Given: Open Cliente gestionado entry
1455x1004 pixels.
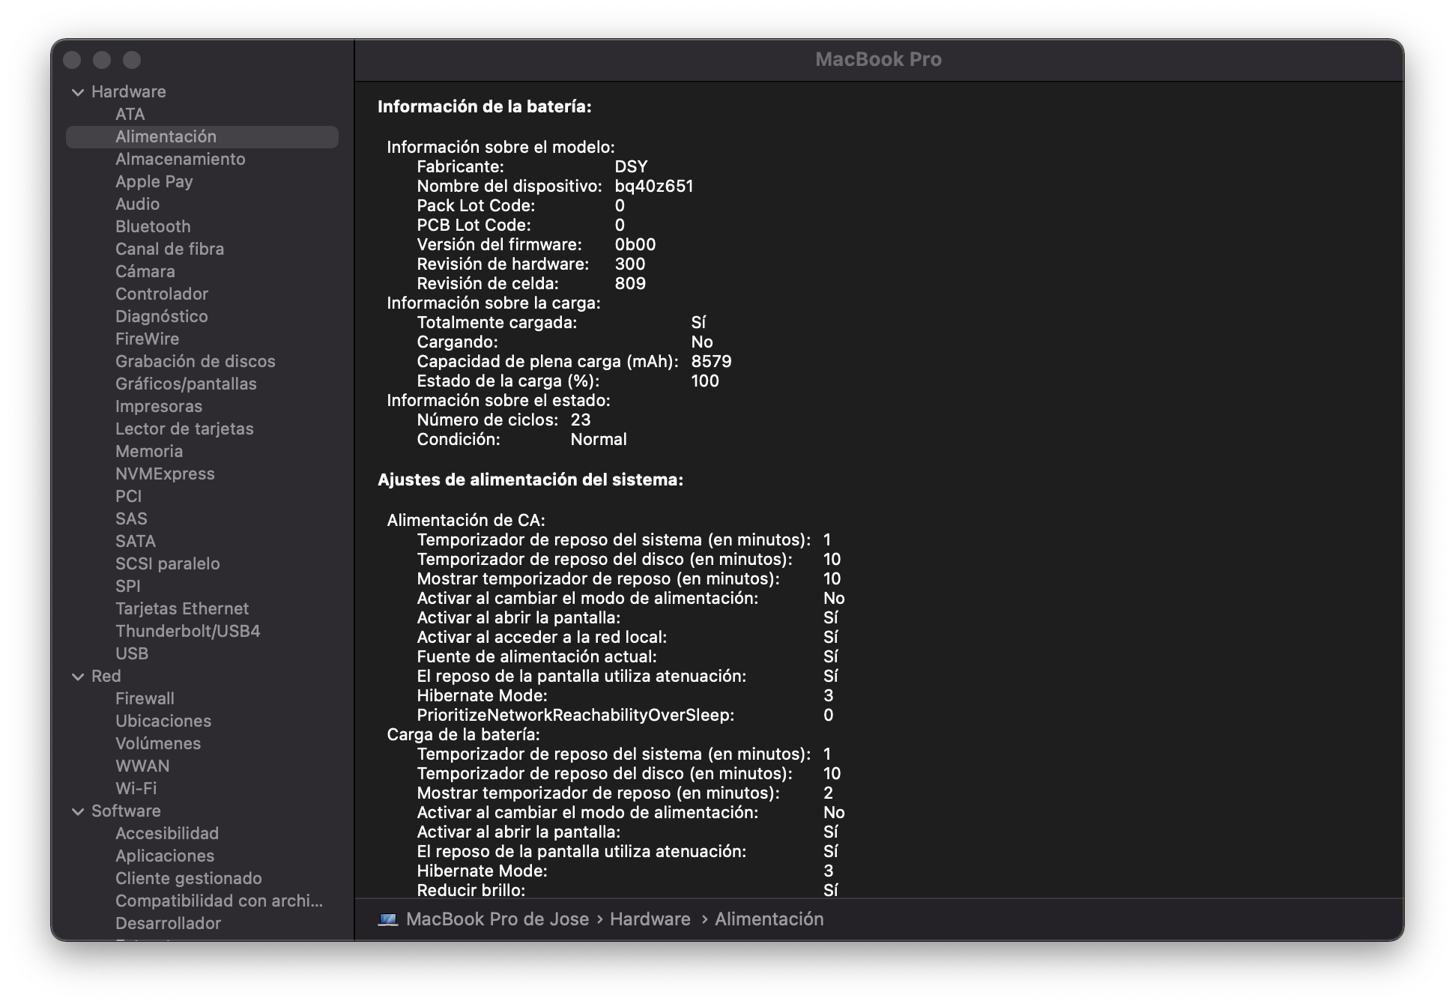Looking at the screenshot, I should [188, 878].
